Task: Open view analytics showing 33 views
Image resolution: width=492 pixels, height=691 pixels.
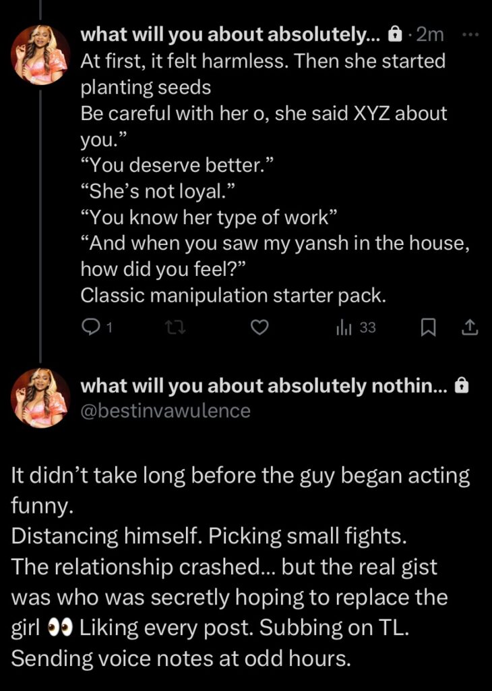Action: [356, 328]
